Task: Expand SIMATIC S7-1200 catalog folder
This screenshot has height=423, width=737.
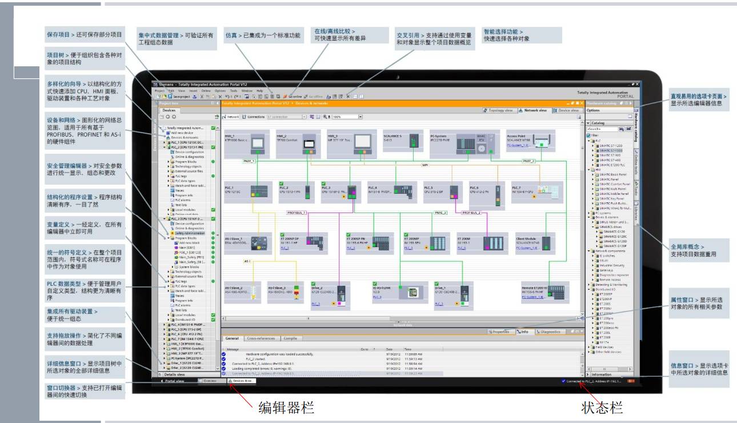Action: 593,145
